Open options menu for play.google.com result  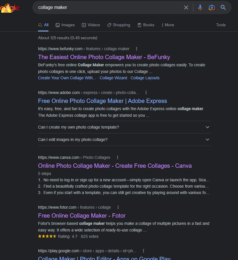143,251
